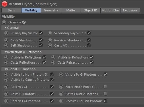Open the Matte tab
Viewport: 144px width, 107px height.
71,10
